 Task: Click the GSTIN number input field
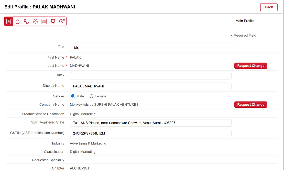pos(150,133)
